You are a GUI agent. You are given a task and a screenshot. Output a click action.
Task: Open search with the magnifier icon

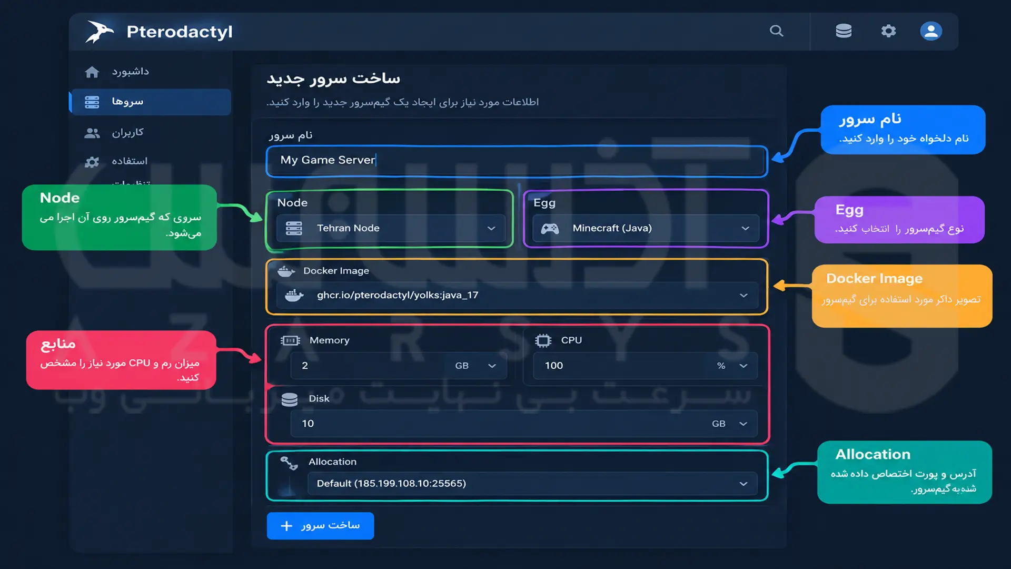point(777,31)
